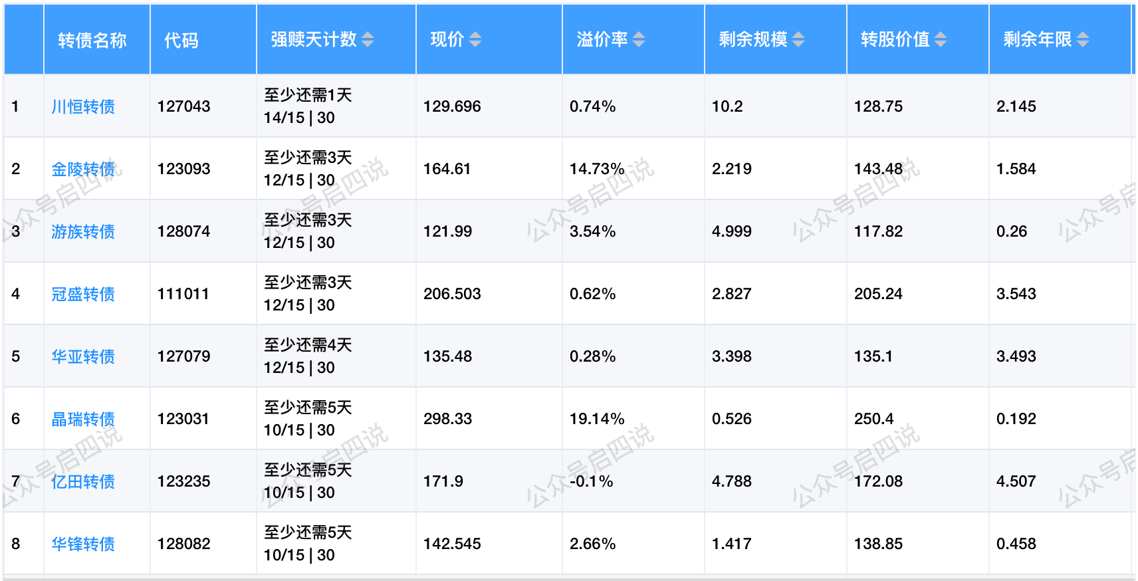Click the 转债名称 column header

(92, 41)
